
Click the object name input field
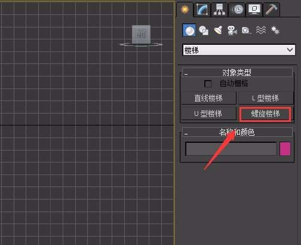point(231,149)
